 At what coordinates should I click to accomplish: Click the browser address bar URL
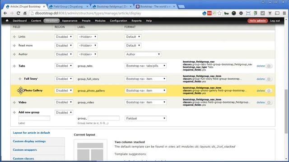click(x=88, y=13)
